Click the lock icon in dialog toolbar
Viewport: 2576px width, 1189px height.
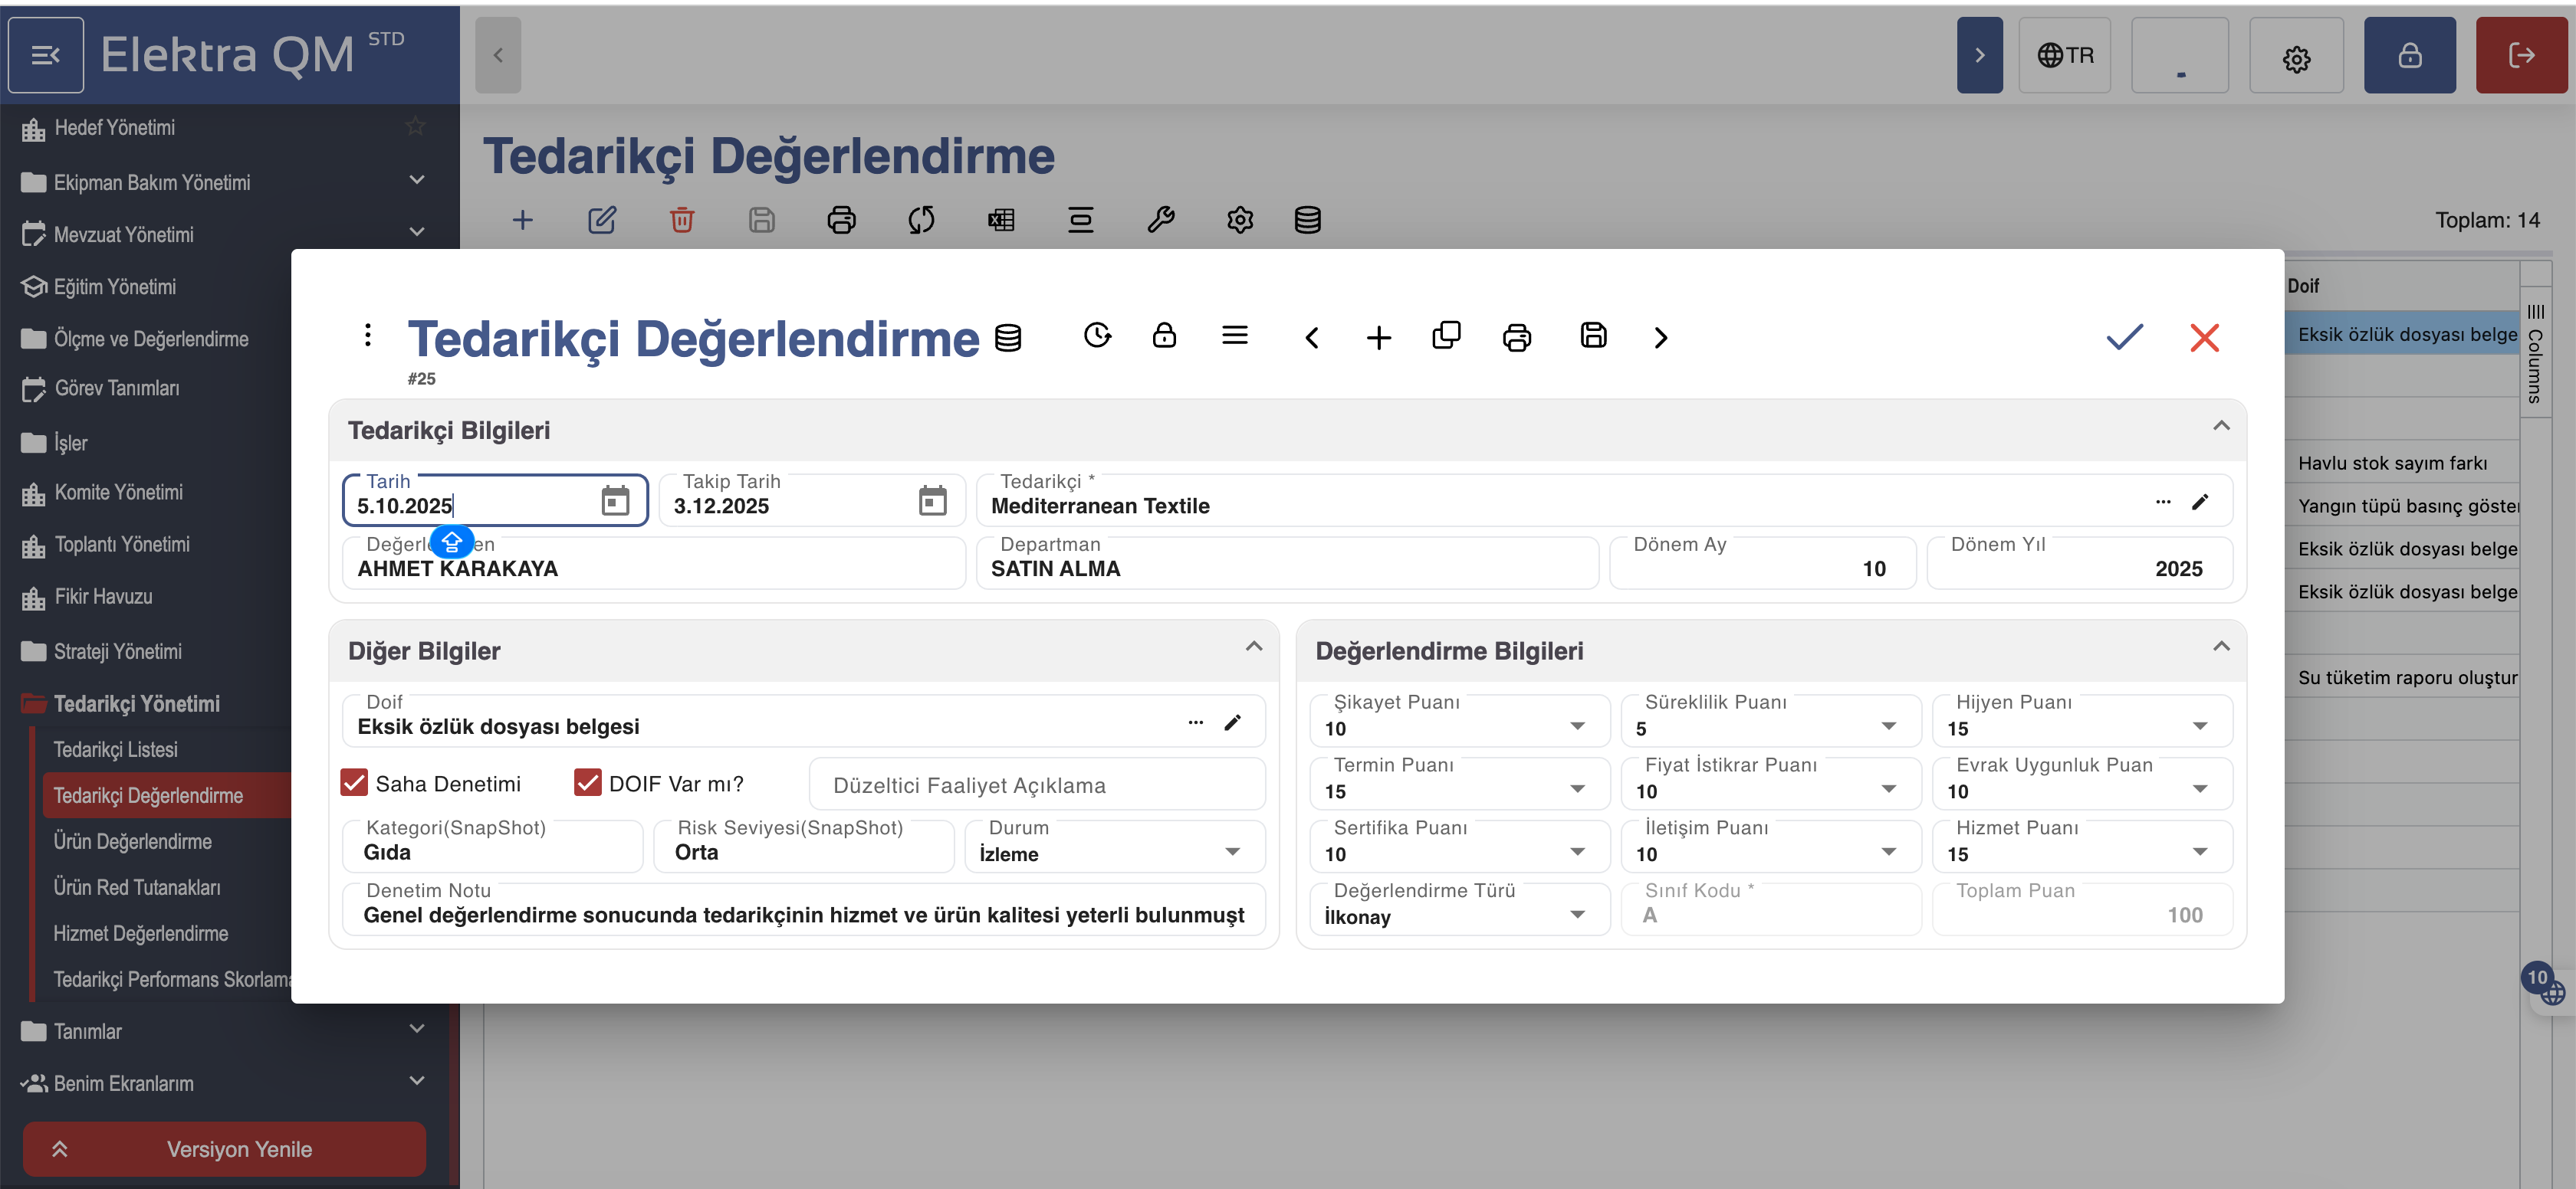click(x=1164, y=336)
